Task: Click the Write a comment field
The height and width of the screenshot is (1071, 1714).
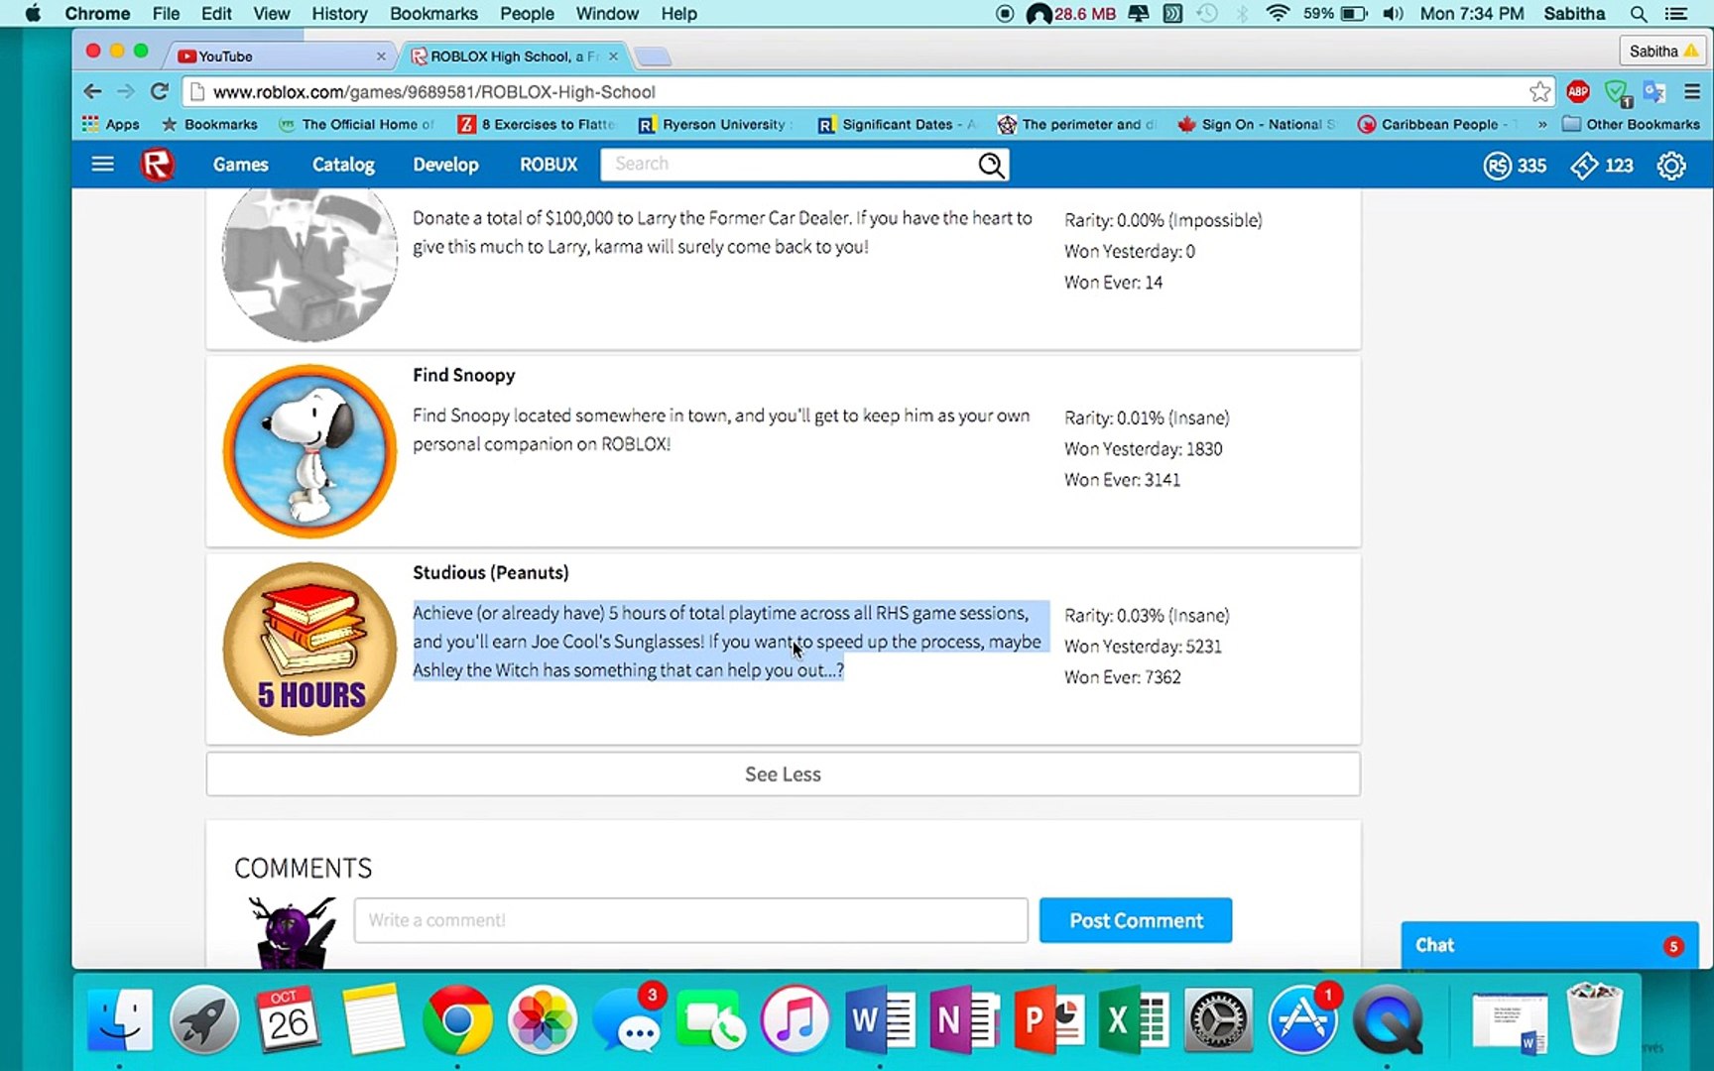Action: (690, 920)
